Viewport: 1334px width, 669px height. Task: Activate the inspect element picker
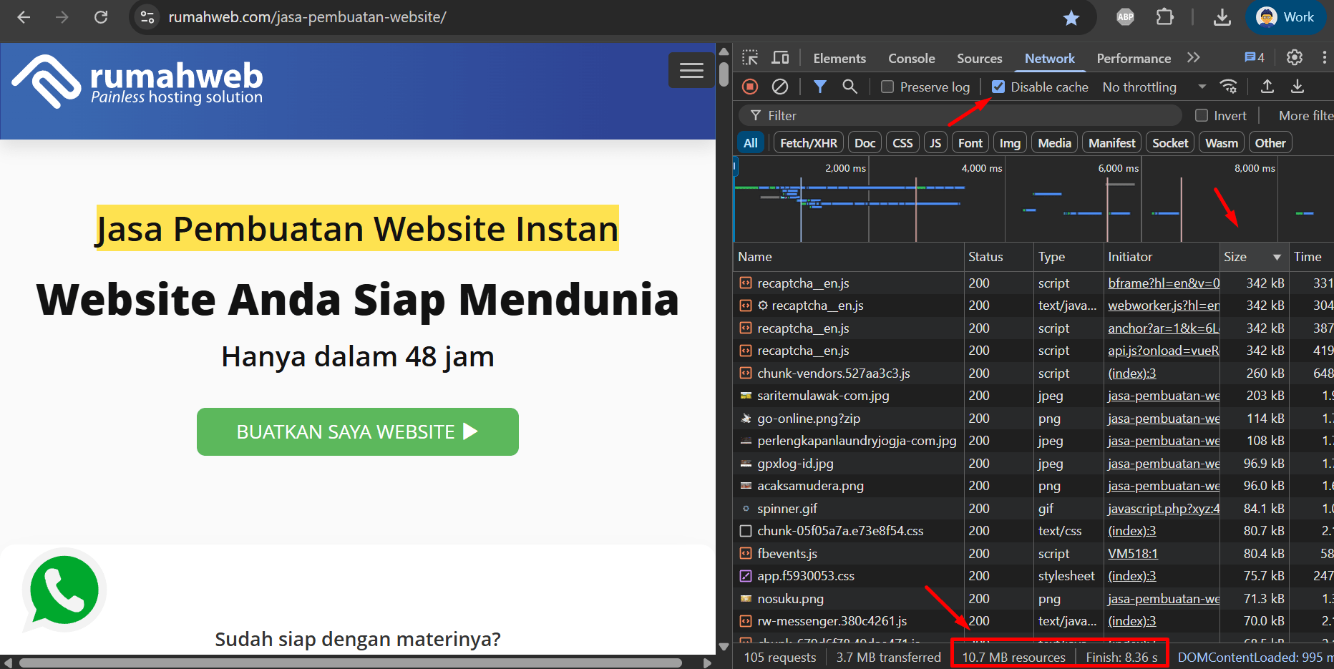pyautogui.click(x=750, y=58)
